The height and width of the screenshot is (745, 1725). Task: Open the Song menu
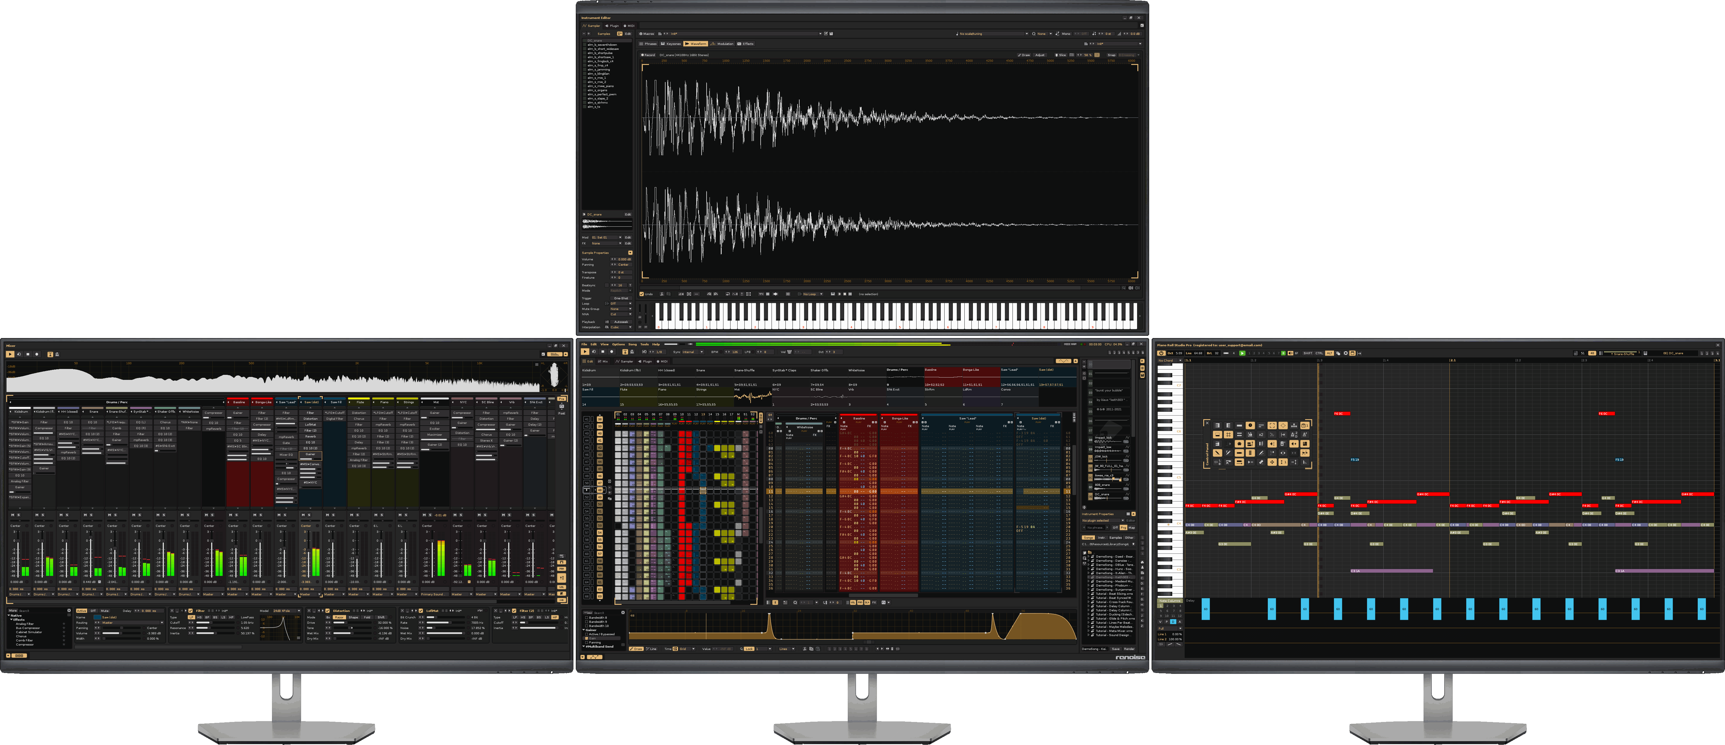coord(633,344)
